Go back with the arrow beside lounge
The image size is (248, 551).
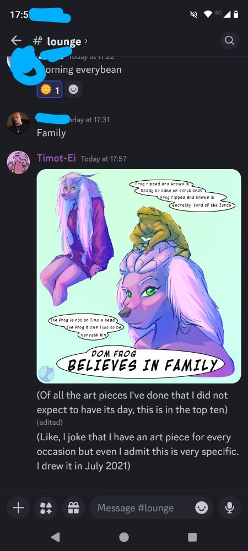(16, 41)
